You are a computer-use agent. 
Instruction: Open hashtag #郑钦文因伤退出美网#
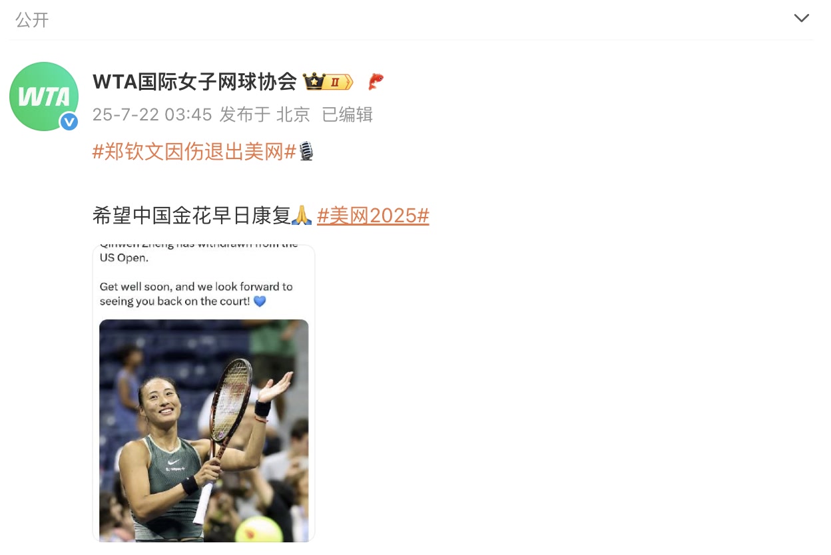(194, 152)
